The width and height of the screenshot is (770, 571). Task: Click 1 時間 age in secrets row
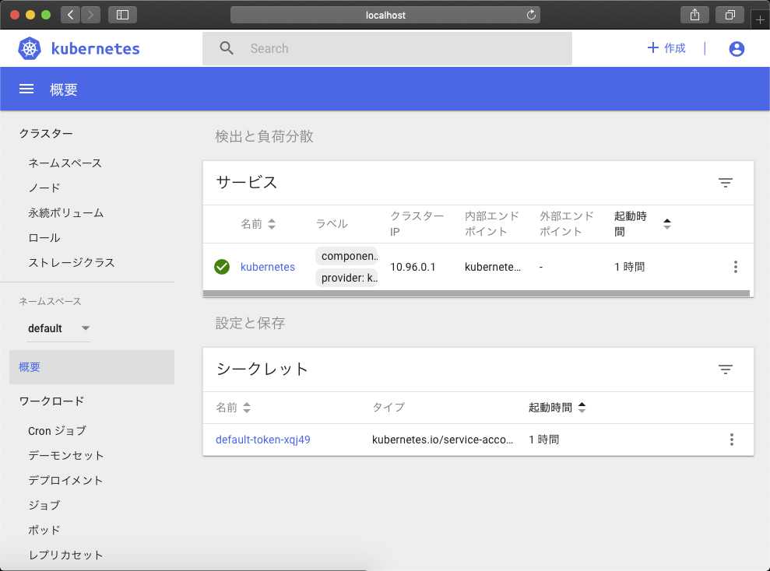543,440
